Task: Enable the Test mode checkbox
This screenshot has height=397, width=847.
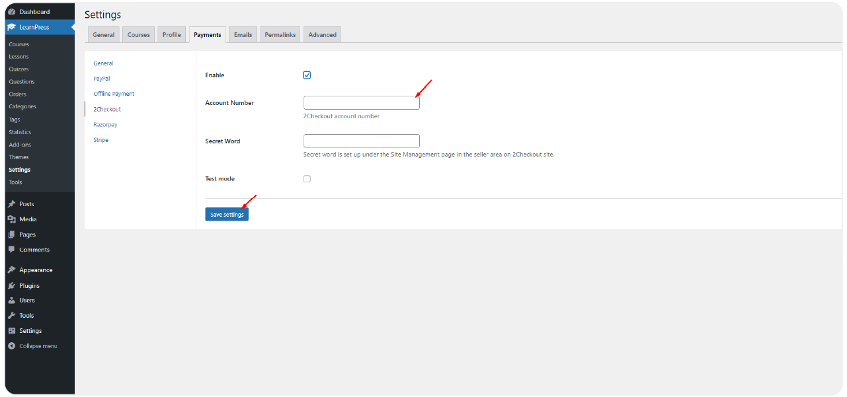Action: click(x=307, y=179)
